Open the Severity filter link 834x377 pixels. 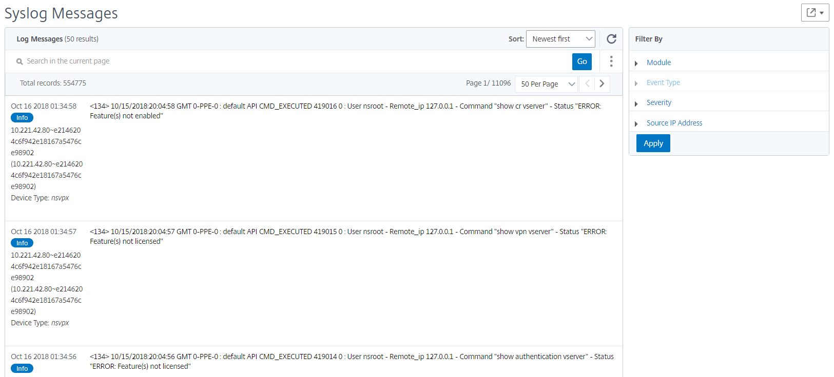pos(658,102)
